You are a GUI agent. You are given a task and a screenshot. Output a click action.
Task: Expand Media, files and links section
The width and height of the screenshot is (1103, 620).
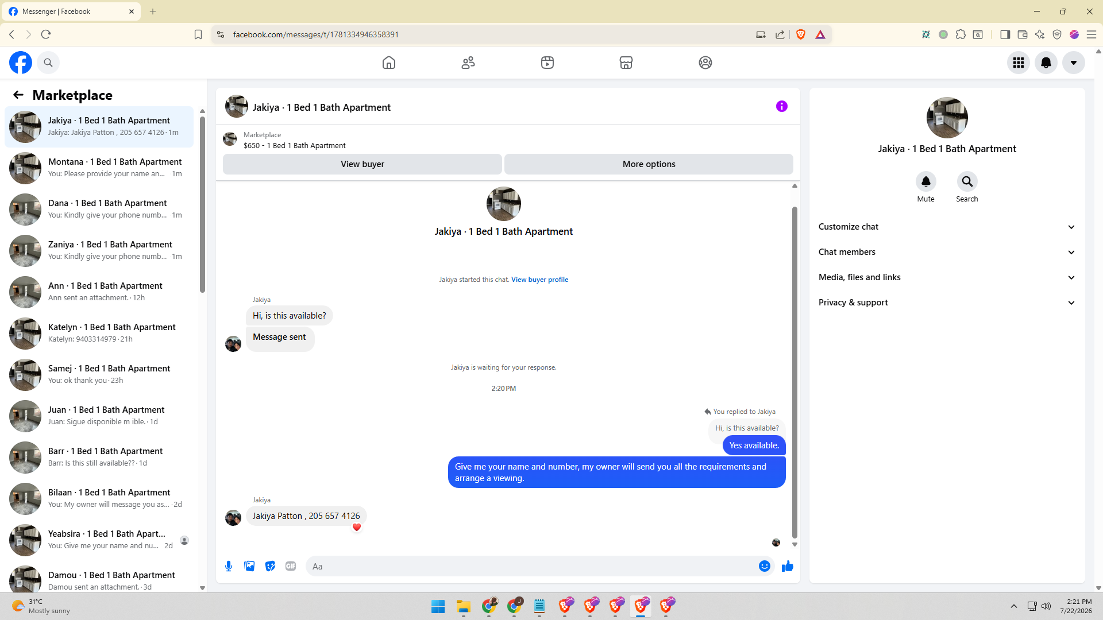point(947,277)
